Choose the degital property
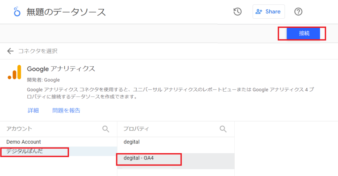Viewport: 338px width, 176px height. [132, 142]
